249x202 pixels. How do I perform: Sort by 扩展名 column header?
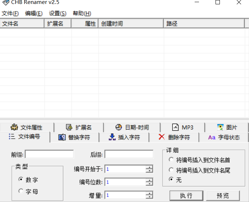(58, 24)
